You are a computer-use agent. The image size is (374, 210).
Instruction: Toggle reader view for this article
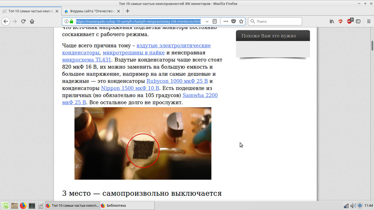click(215, 22)
